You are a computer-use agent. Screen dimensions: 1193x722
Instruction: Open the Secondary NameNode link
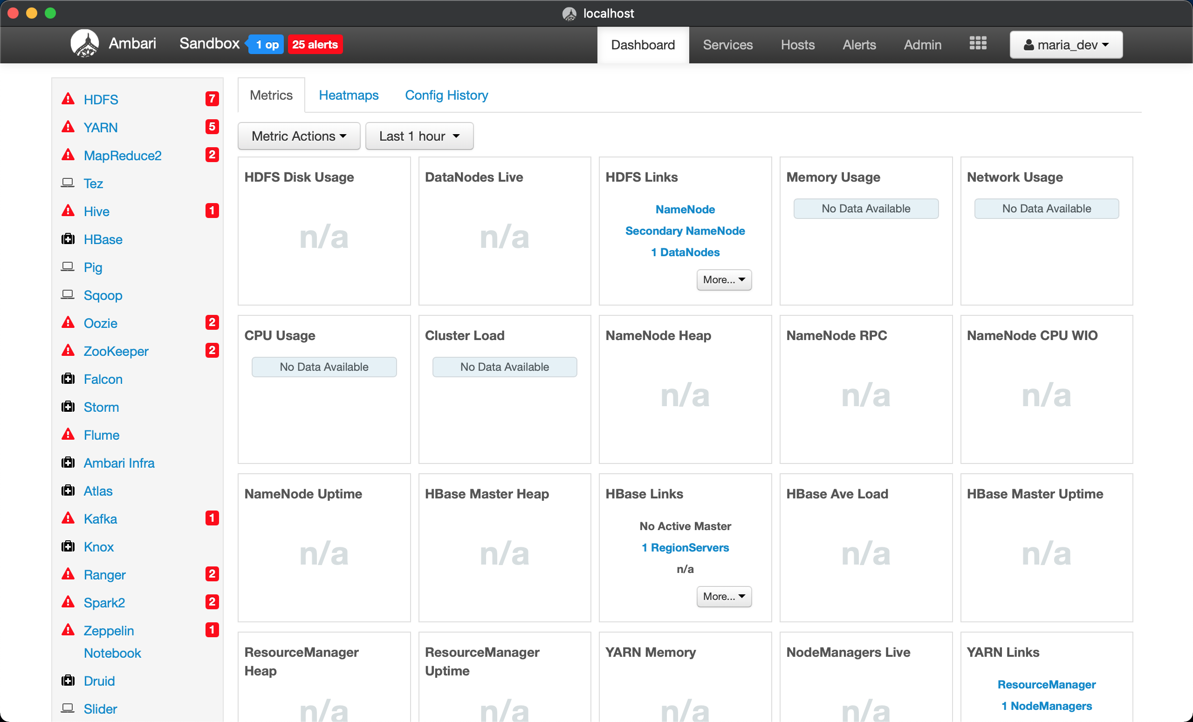[x=685, y=231]
